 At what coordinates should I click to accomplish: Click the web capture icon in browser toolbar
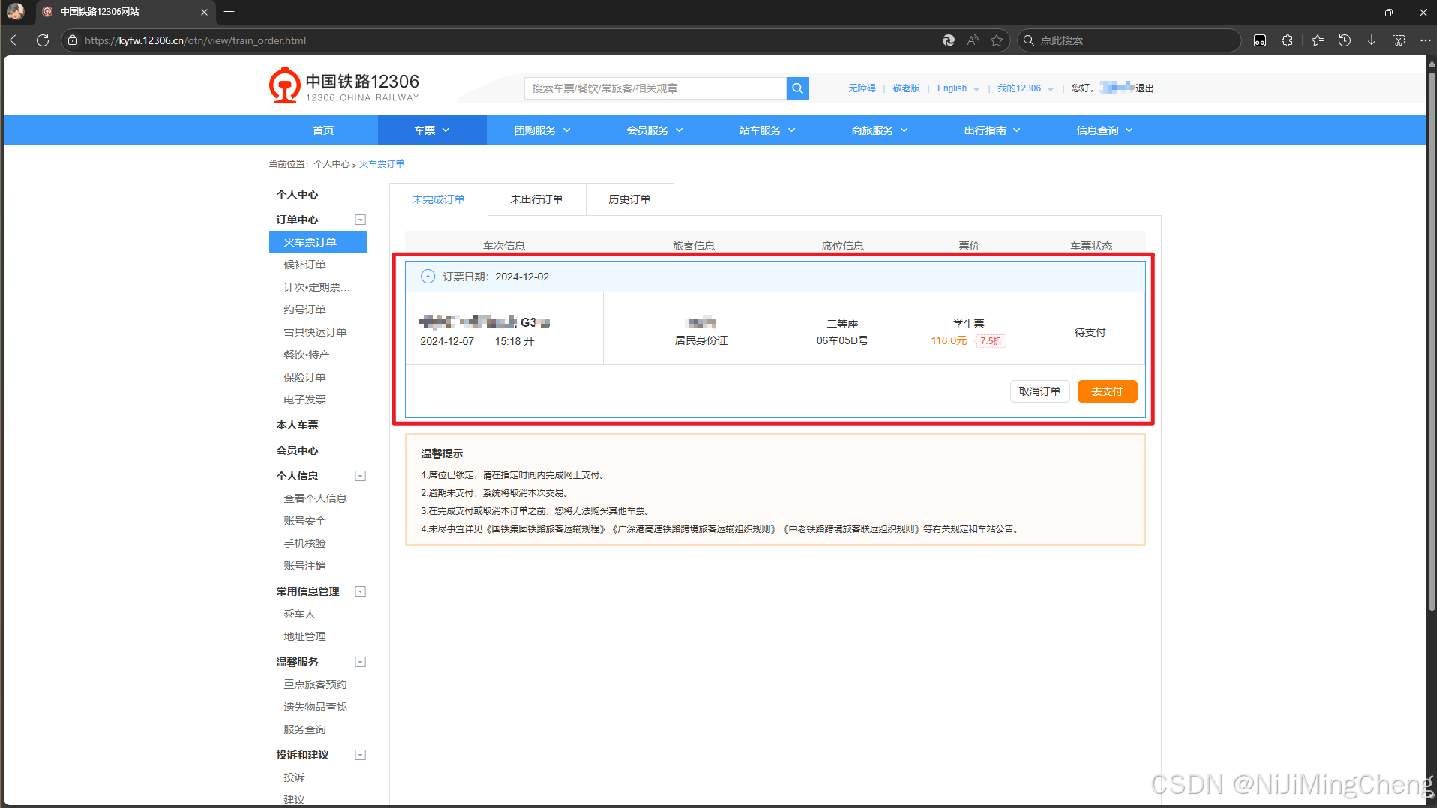click(x=1398, y=40)
